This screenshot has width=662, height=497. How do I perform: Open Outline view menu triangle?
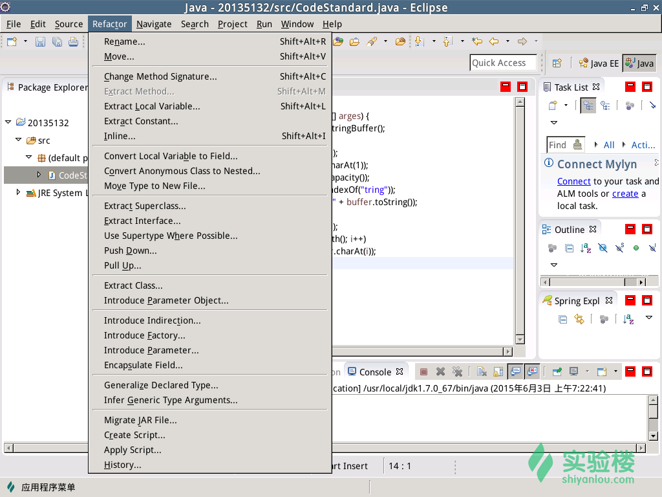(554, 265)
